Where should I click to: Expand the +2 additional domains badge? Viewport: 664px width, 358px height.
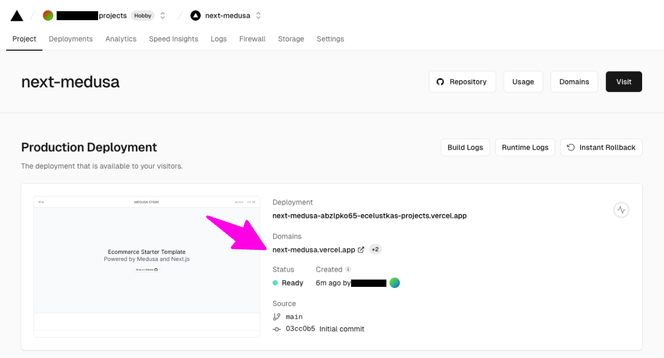click(375, 249)
